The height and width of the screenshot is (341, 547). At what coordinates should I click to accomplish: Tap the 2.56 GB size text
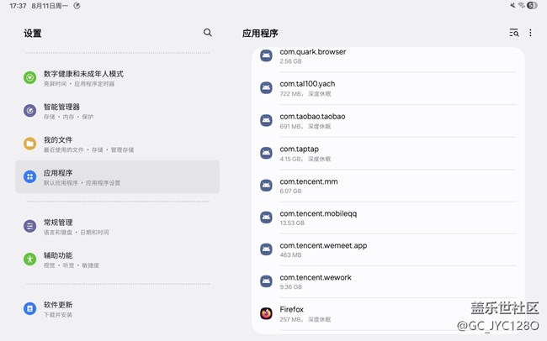point(290,61)
